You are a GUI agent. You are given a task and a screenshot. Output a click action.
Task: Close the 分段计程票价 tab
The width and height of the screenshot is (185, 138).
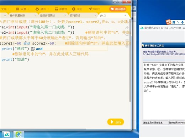[x=65, y=16]
